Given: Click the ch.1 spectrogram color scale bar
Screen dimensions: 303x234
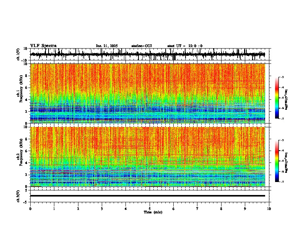Looking at the screenshot, I should coord(277,98).
